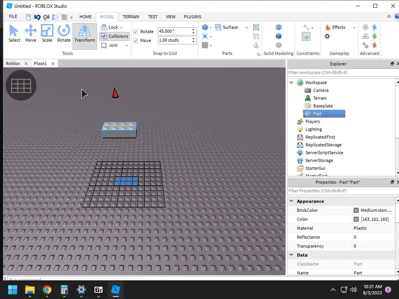
Task: Open the Parts section dialog launcher
Action: tap(259, 54)
